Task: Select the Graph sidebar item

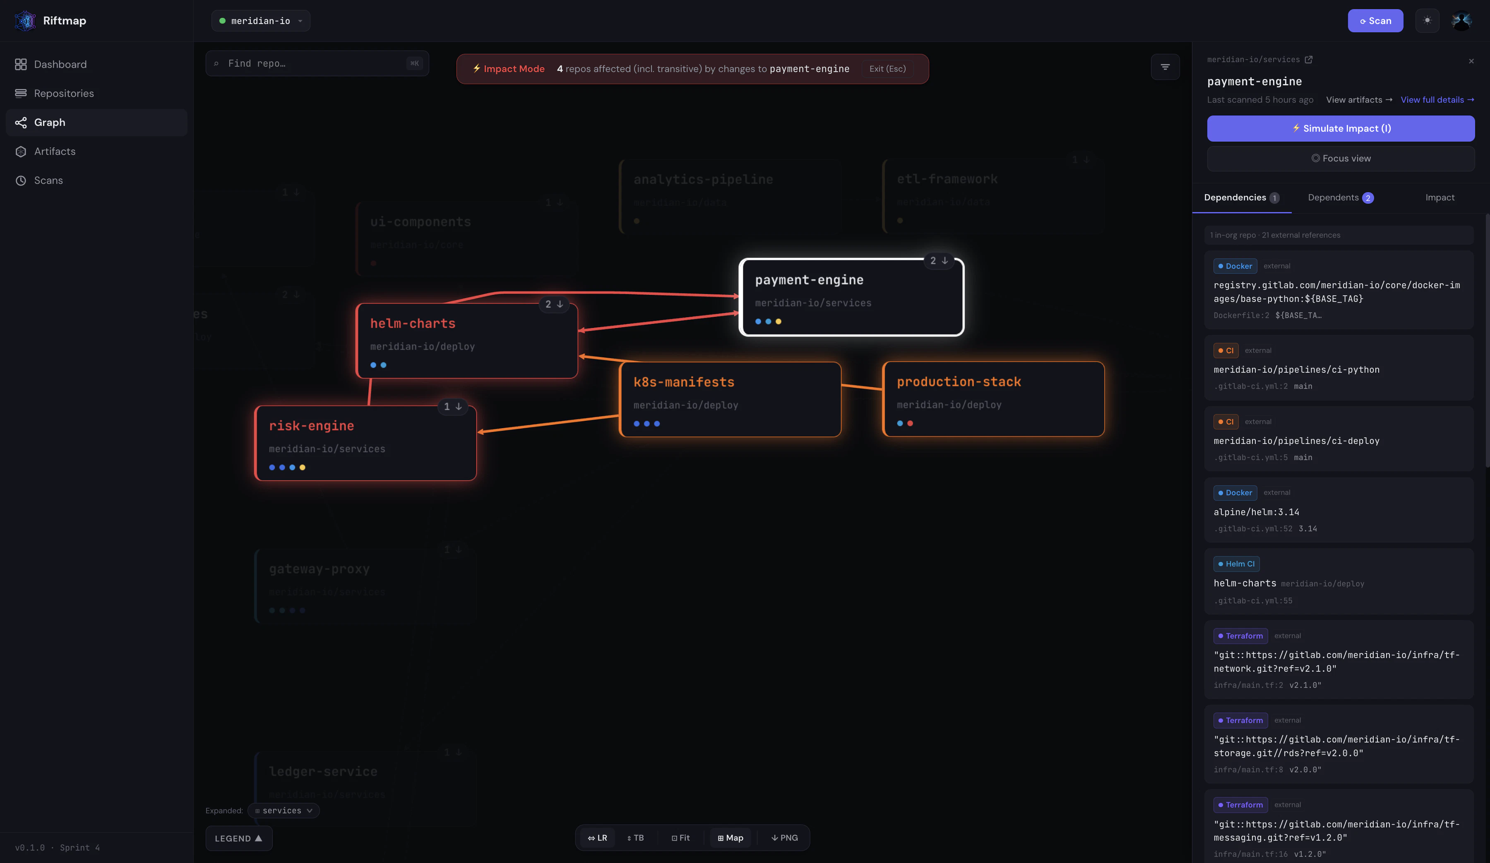Action: coord(96,123)
